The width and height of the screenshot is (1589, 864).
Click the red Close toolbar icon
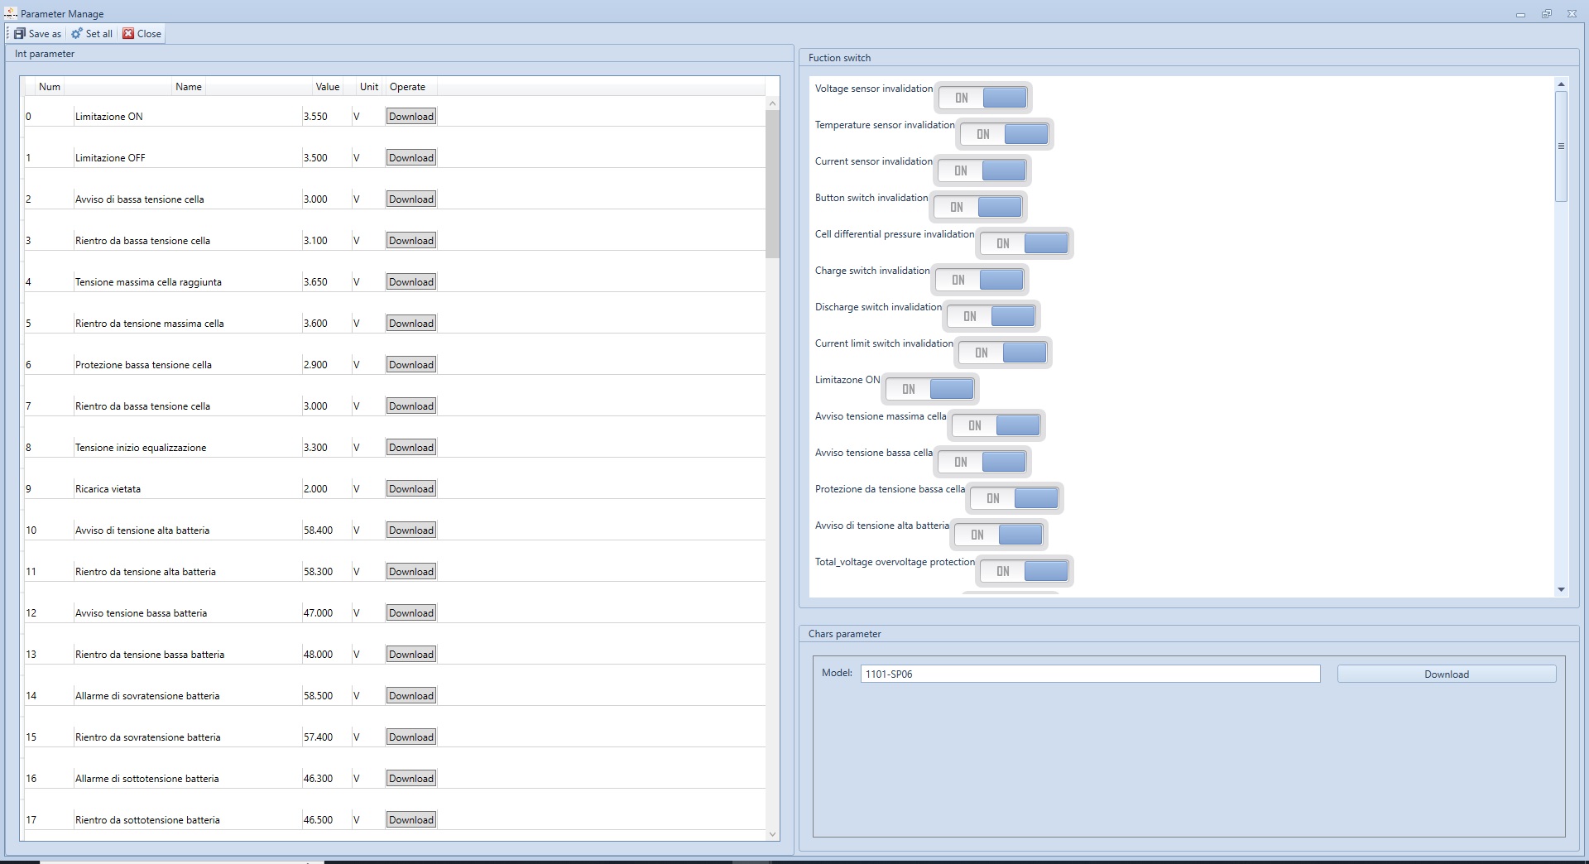click(128, 34)
